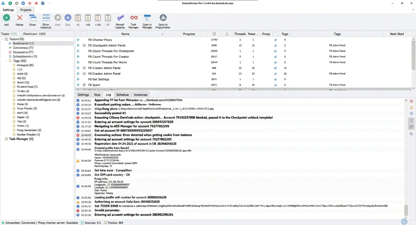Click the Open in Manager icon
416x225 pixels.
point(147,18)
